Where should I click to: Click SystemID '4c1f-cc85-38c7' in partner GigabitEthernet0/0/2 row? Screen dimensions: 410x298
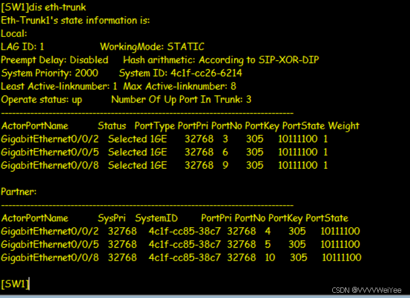click(x=185, y=231)
